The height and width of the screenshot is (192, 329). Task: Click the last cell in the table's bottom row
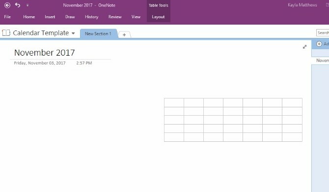pyautogui.click(x=292, y=137)
